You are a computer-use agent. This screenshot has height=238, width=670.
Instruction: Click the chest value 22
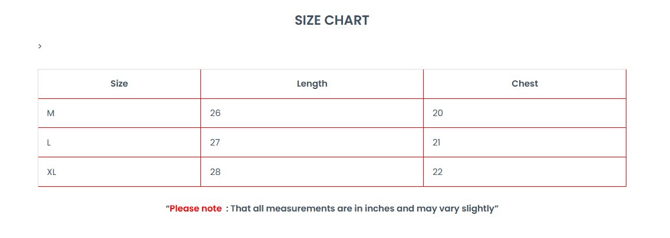tap(438, 172)
